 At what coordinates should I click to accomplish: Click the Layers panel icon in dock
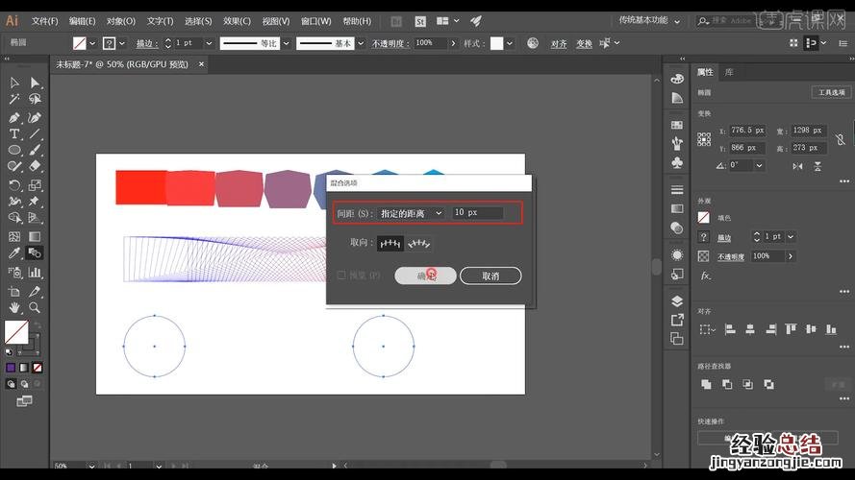point(677,301)
